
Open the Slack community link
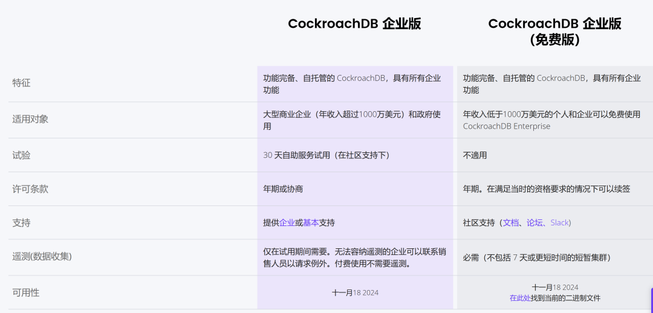pos(559,223)
